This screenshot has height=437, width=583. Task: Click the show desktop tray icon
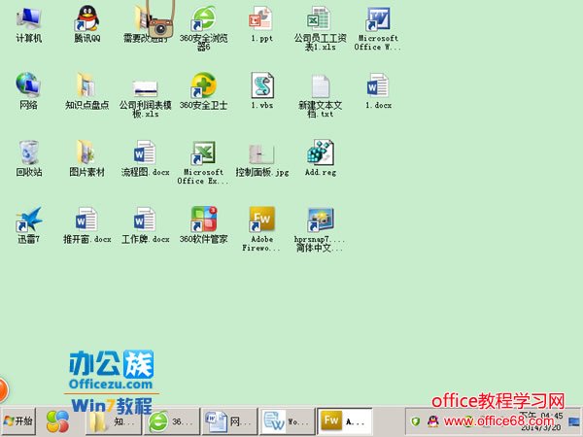574,421
